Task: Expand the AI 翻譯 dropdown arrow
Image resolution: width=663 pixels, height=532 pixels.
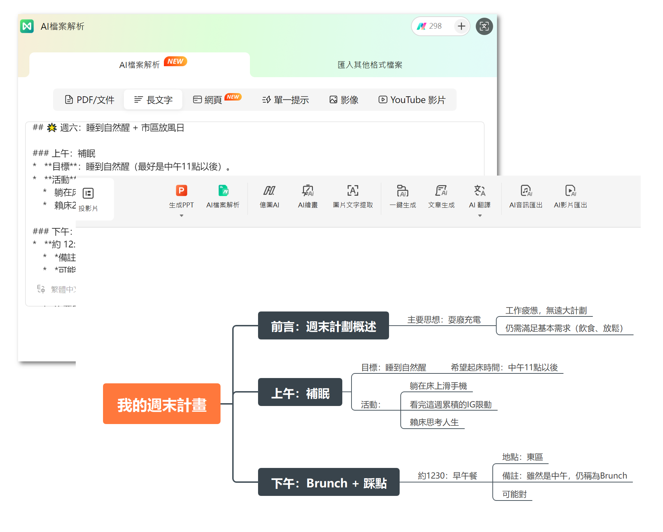Action: coord(480,215)
